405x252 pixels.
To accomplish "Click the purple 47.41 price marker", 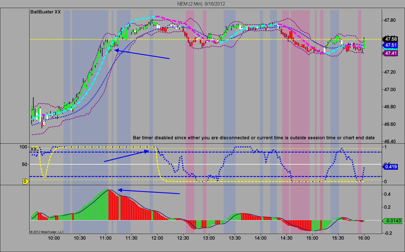I will point(391,53).
